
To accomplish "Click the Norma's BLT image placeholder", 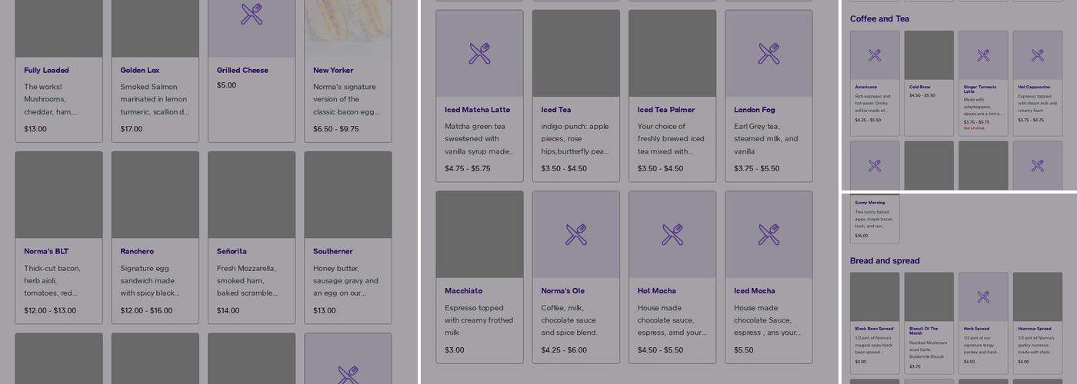I will coord(59,195).
